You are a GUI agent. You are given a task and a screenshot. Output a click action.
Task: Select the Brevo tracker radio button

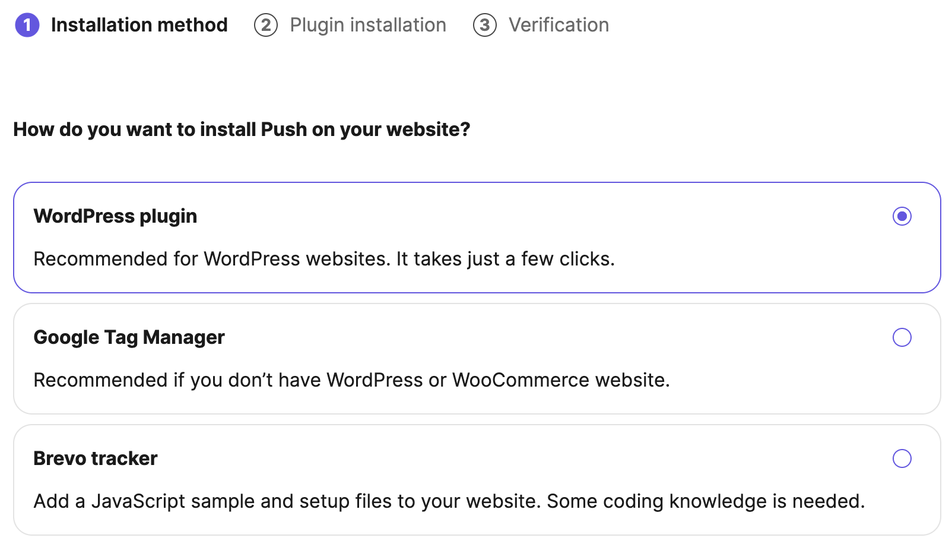tap(902, 458)
